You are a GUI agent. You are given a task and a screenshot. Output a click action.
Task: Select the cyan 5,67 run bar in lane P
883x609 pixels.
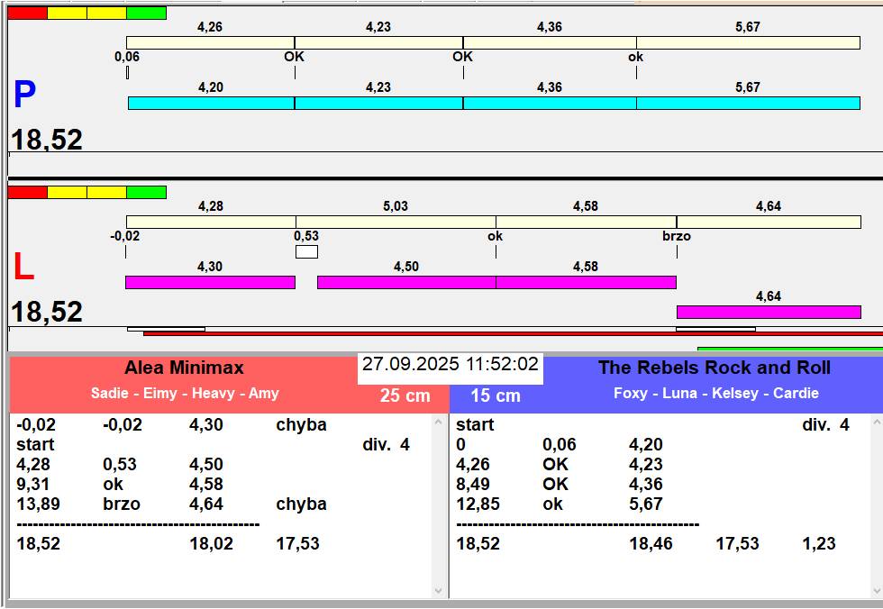(x=749, y=103)
